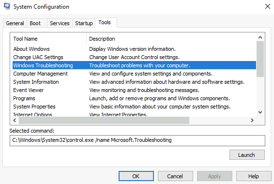Select About Windows in the tool list
The height and width of the screenshot is (184, 274).
tap(134, 49)
